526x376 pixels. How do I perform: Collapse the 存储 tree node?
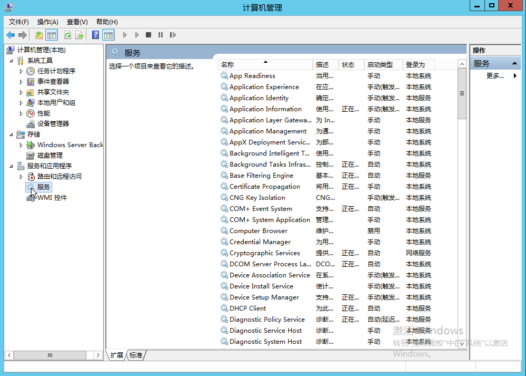point(11,134)
